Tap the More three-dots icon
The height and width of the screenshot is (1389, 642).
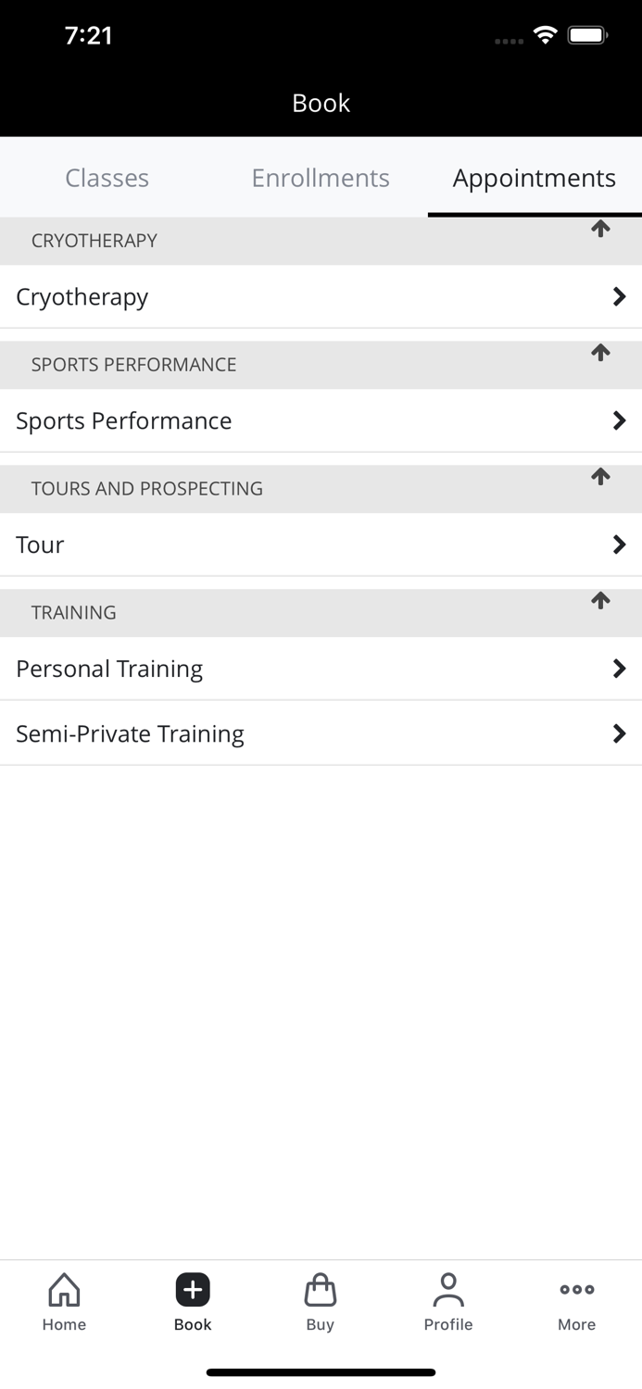[x=576, y=1290]
